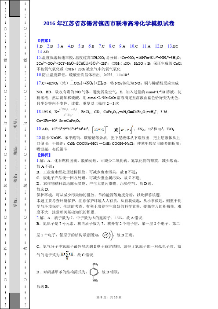
Task: Click the equilibrium constant K fraction formula
Action: (x=67, y=112)
